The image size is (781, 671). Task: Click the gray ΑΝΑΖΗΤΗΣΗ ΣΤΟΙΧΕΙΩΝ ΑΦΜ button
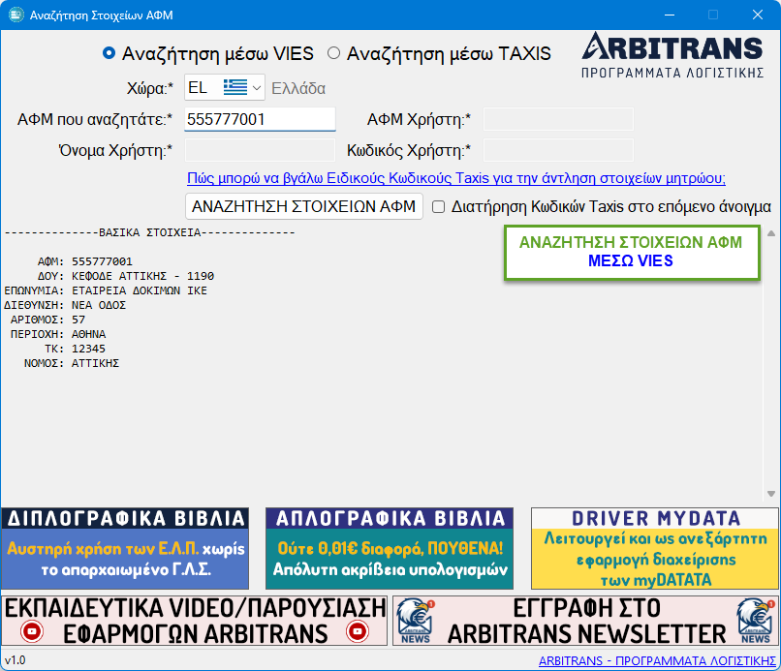[304, 206]
